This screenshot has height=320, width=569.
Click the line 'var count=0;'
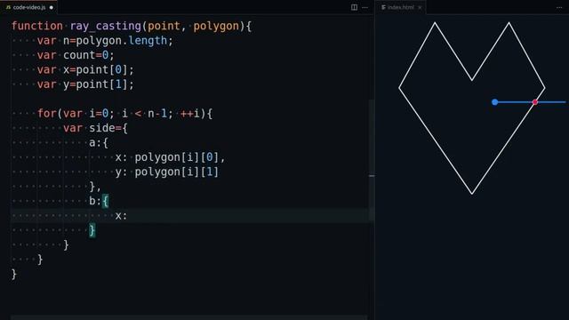click(x=76, y=55)
